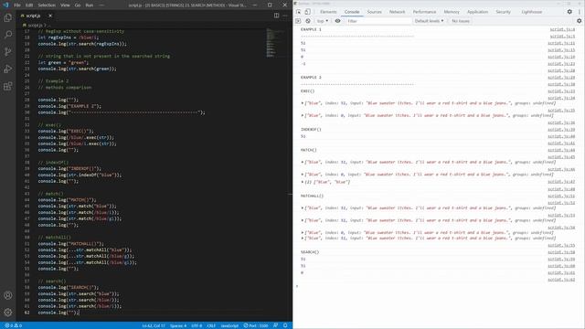Toggle the console sidebar
This screenshot has width=585, height=329.
298,21
